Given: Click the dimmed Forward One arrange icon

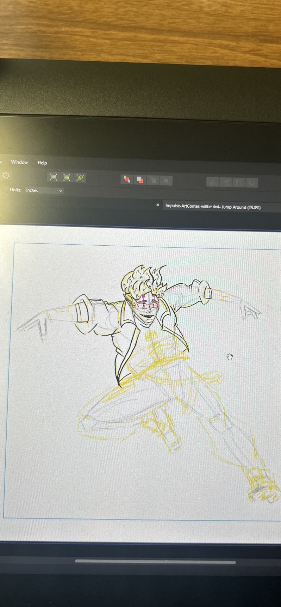Looking at the screenshot, I should tap(153, 181).
